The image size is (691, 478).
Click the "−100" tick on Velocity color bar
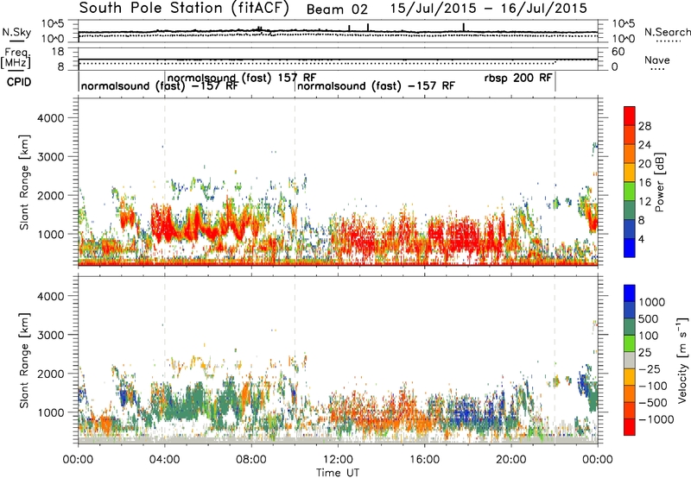pos(653,386)
